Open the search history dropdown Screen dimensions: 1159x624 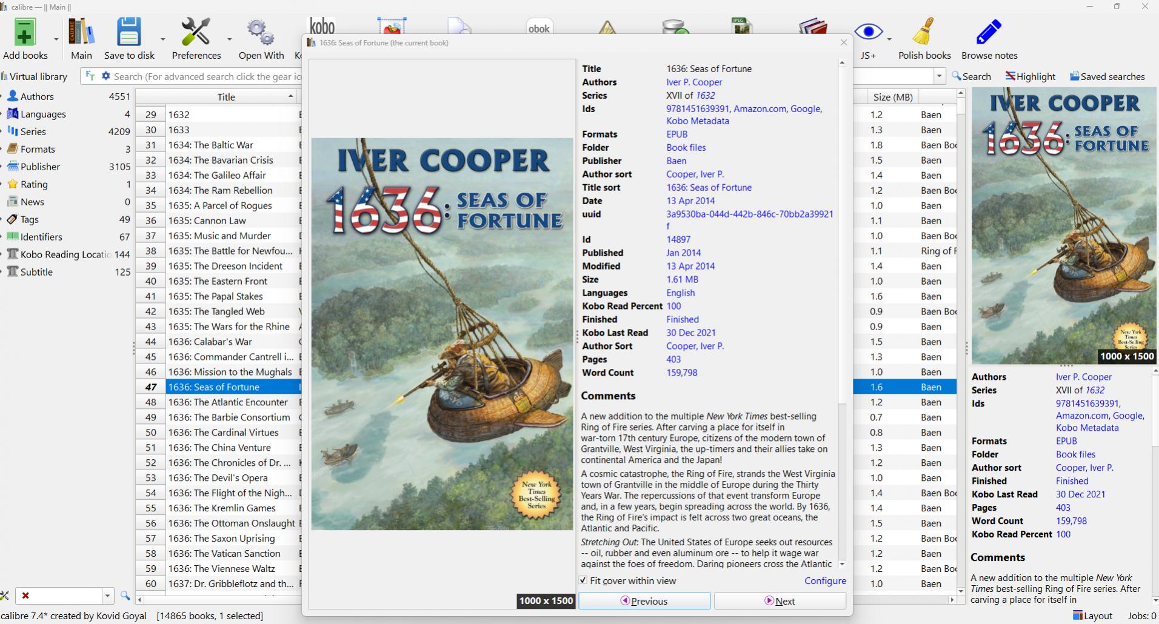point(939,76)
